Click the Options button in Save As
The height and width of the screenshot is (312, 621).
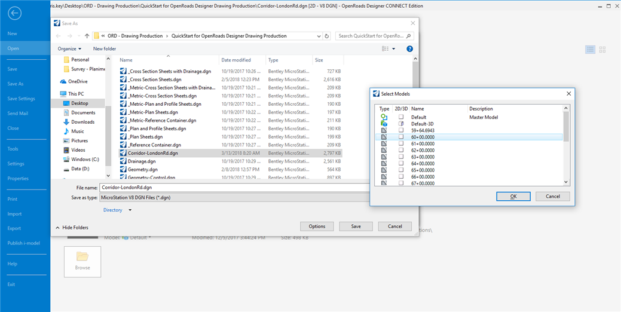317,227
